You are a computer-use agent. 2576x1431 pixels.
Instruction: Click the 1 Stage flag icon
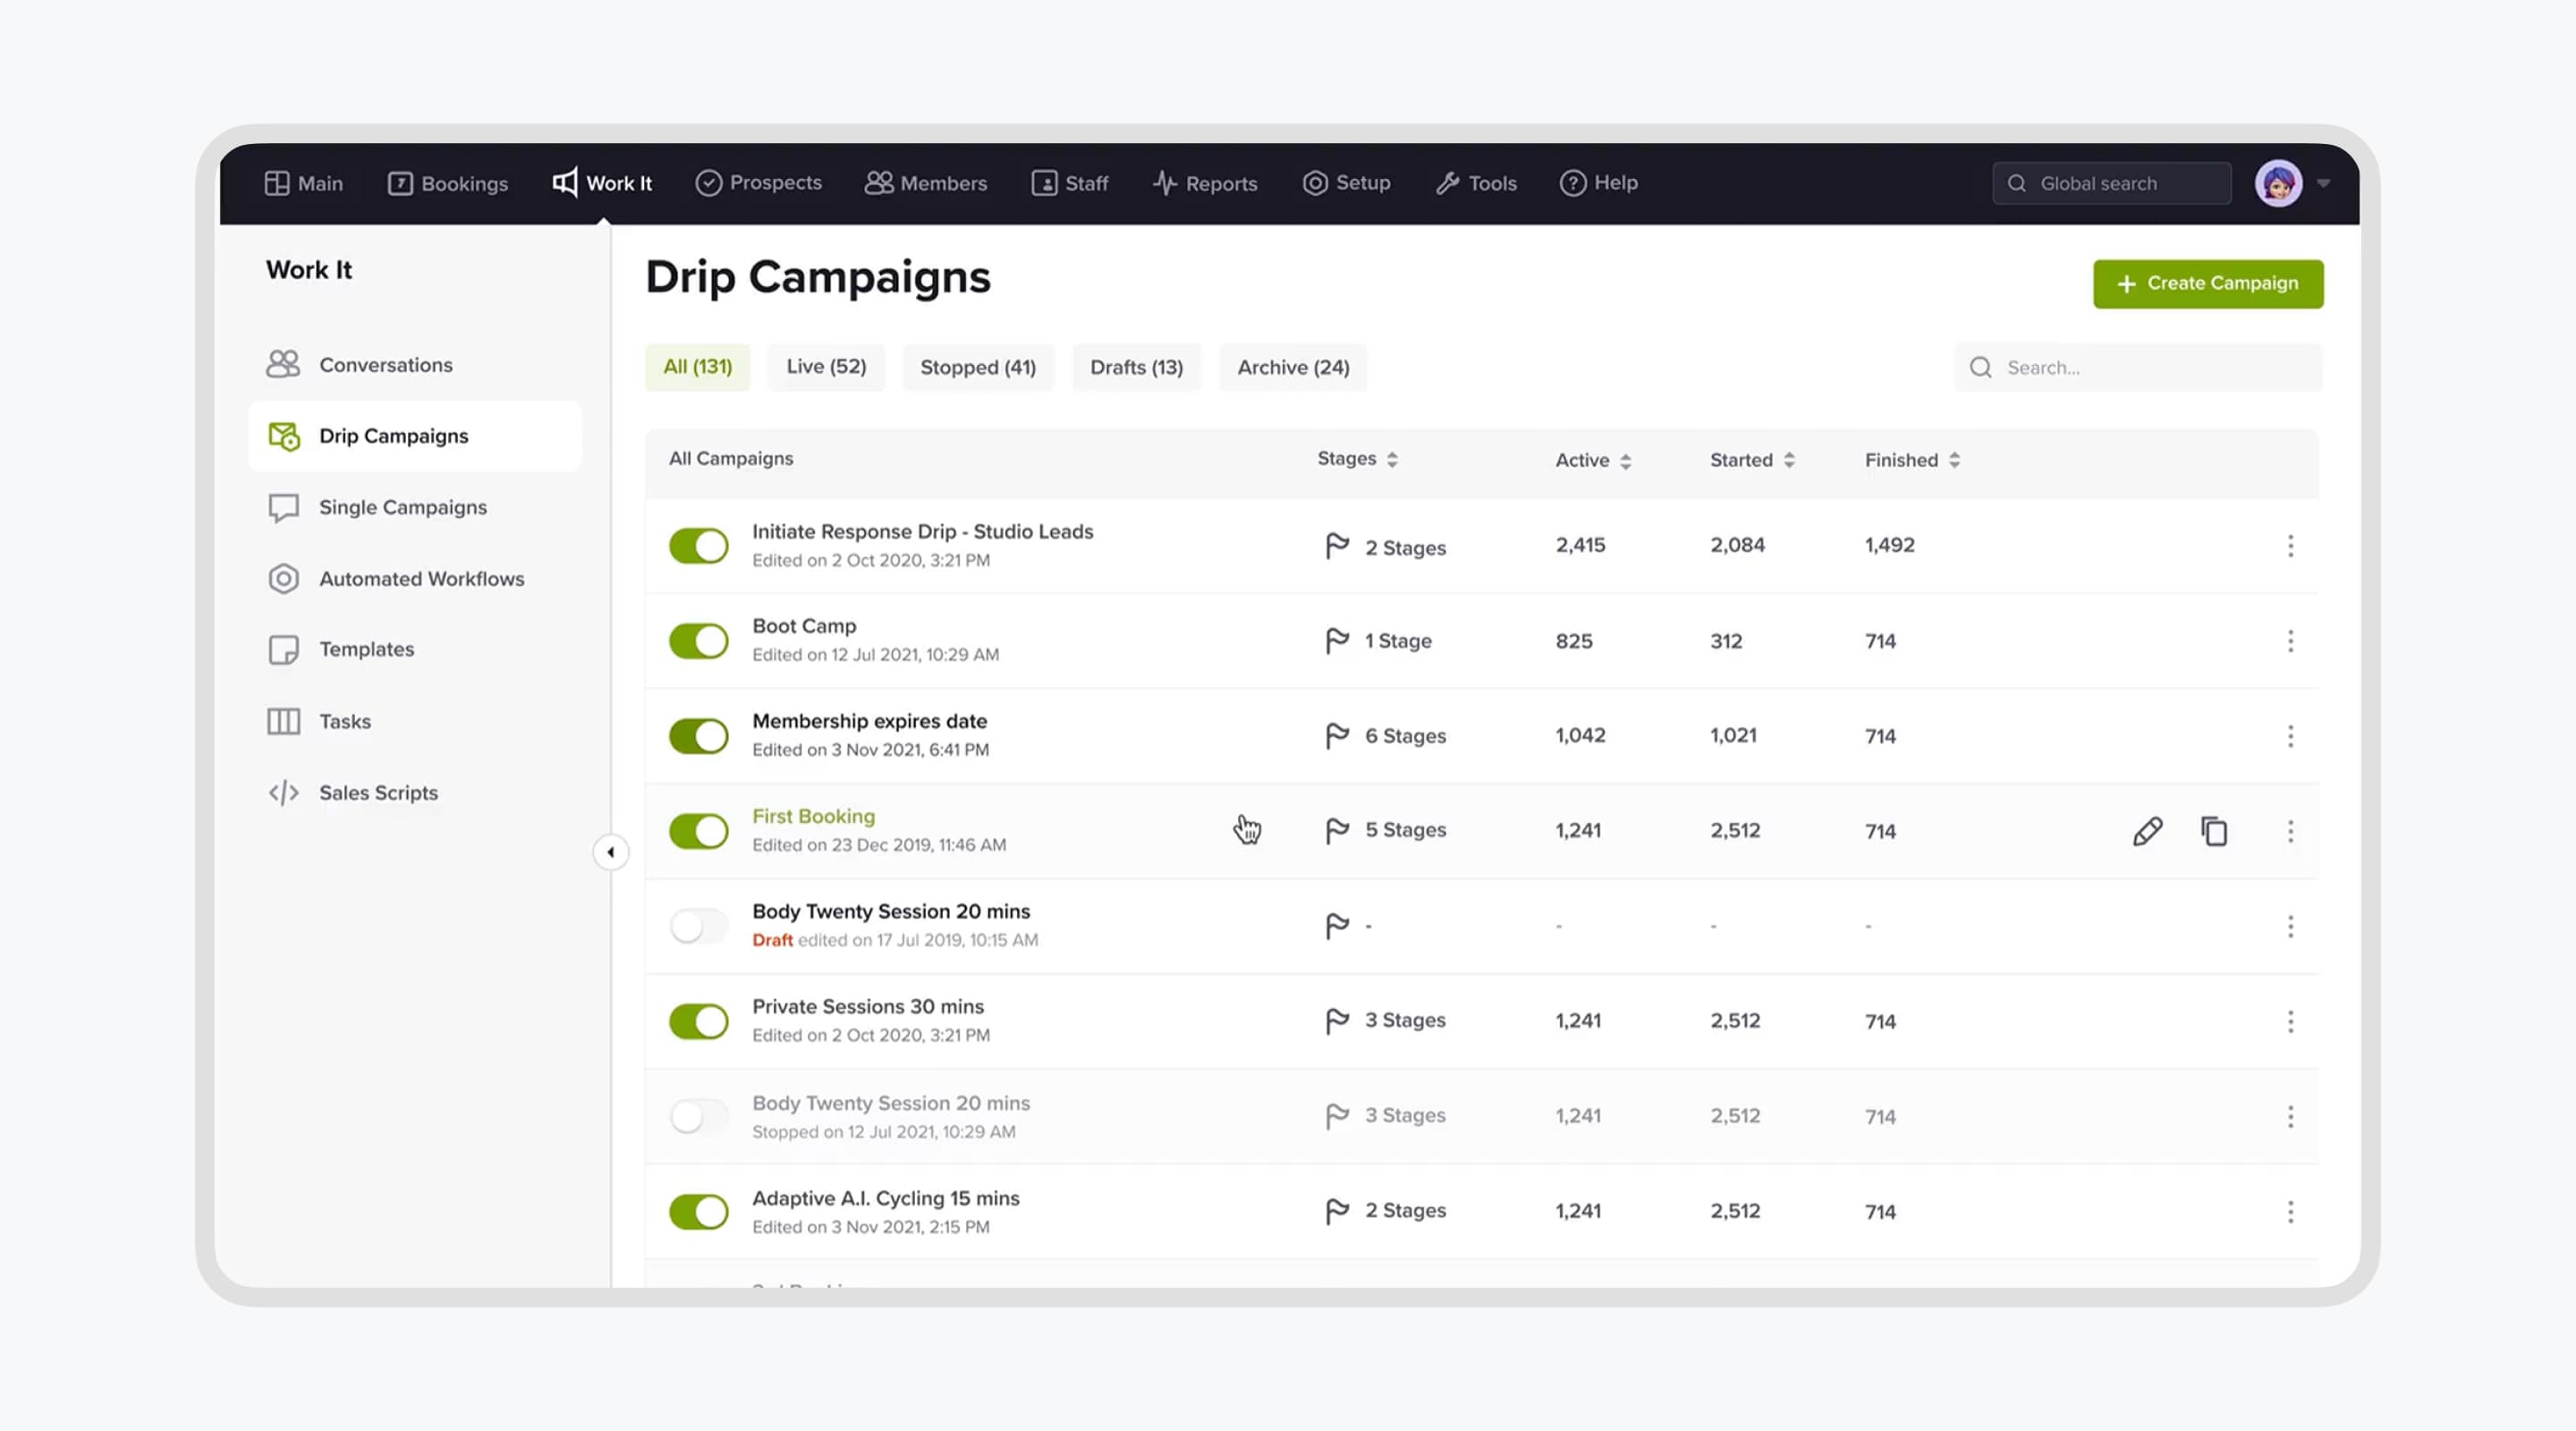pos(1337,640)
